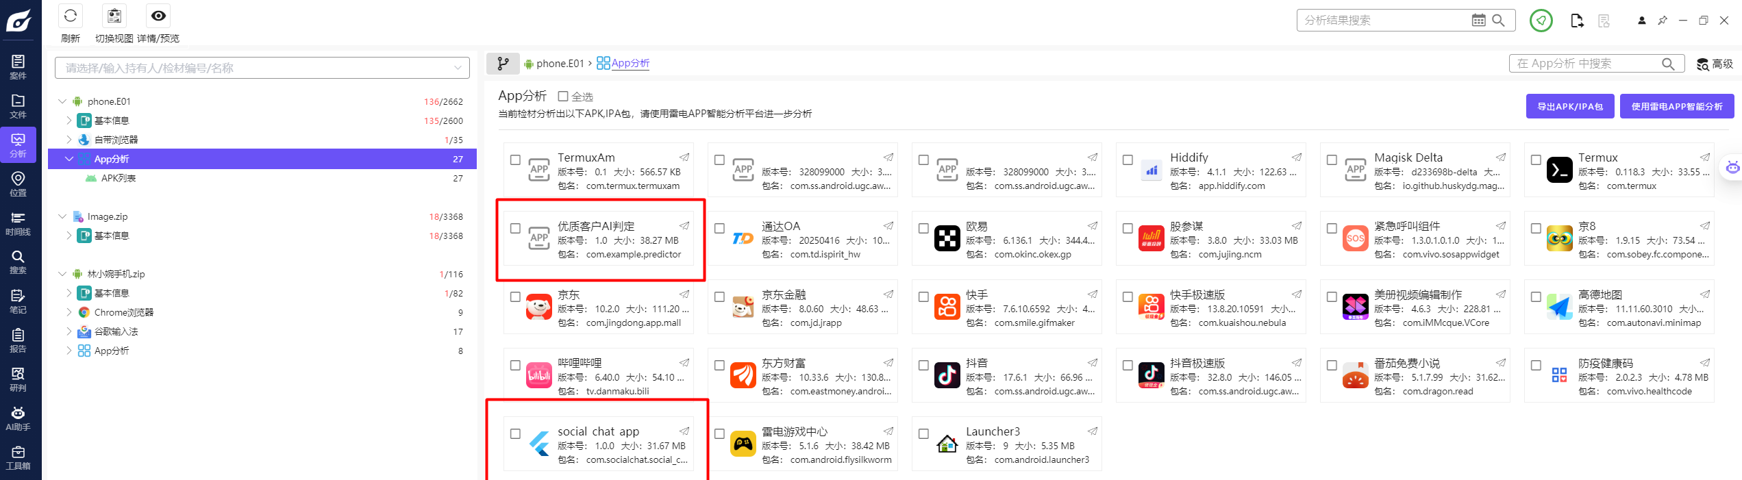Click the calendar icon in top search box
The height and width of the screenshot is (480, 1742).
click(x=1478, y=21)
